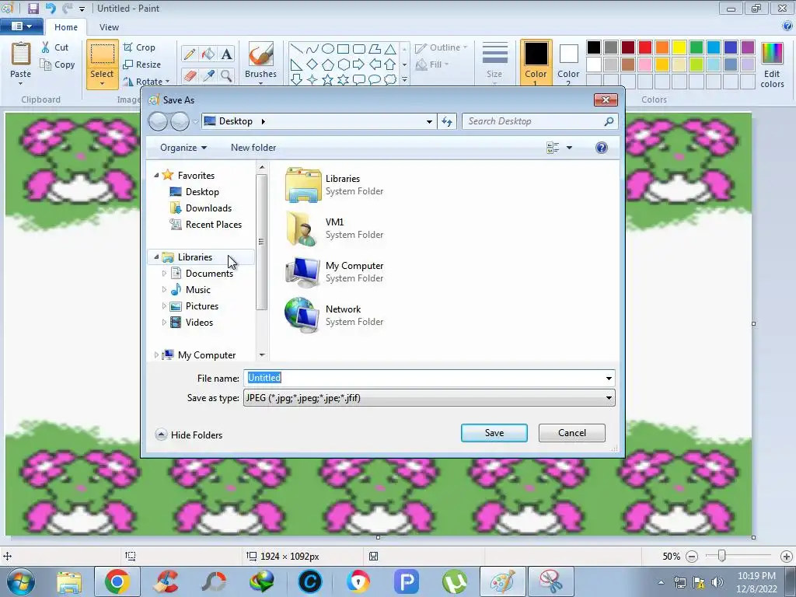The height and width of the screenshot is (597, 796).
Task: Open the Libraries system folder item
Action: click(x=335, y=185)
